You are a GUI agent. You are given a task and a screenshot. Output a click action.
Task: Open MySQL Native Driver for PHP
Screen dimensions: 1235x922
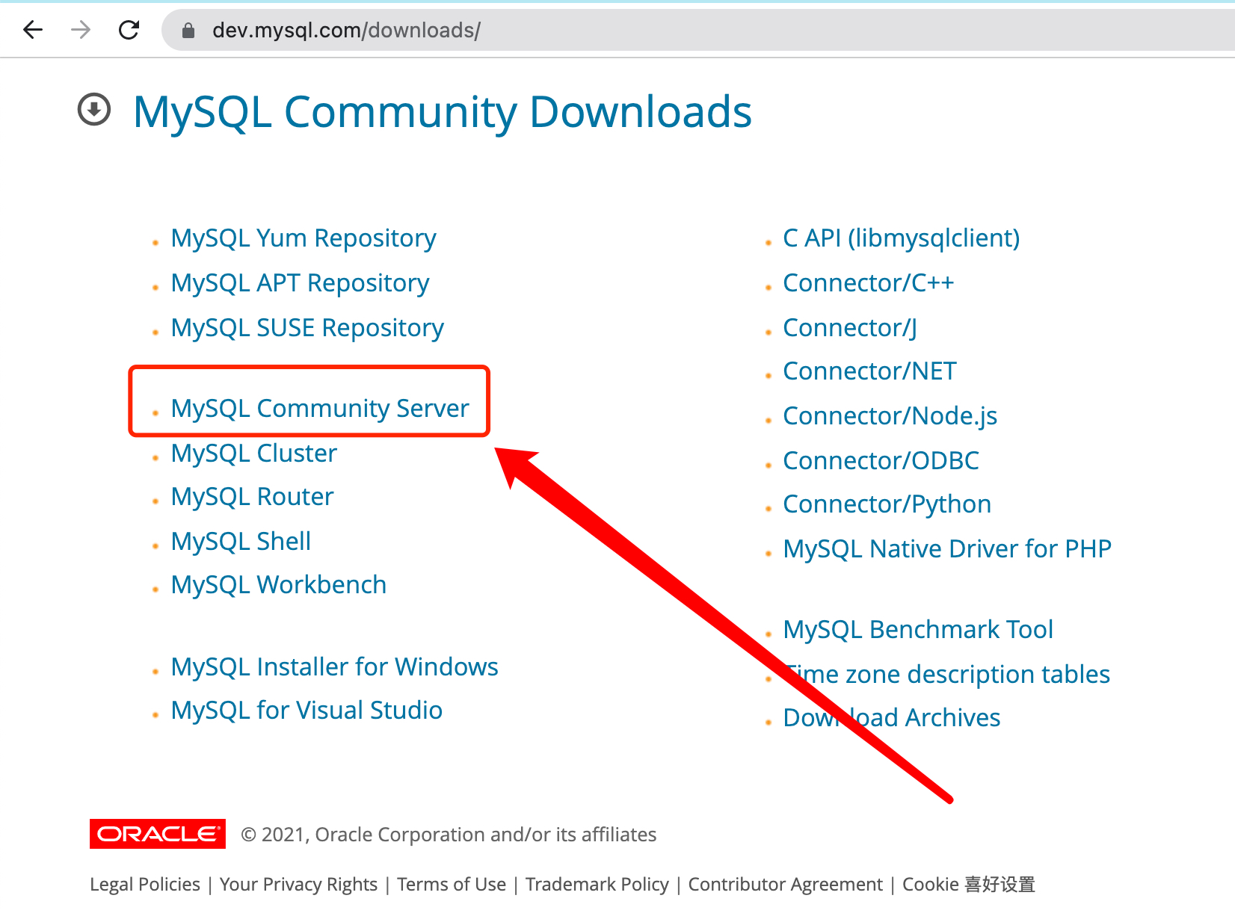coord(947,549)
